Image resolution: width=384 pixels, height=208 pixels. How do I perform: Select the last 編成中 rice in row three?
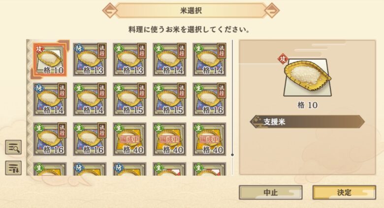(x=209, y=139)
